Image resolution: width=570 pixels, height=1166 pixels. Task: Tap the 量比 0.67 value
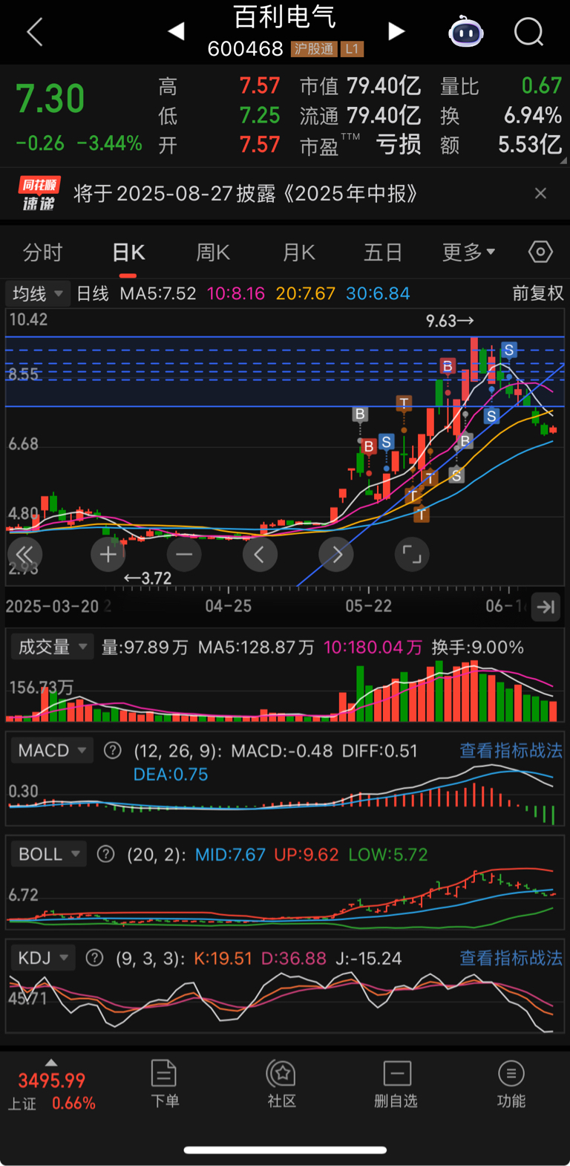point(501,86)
